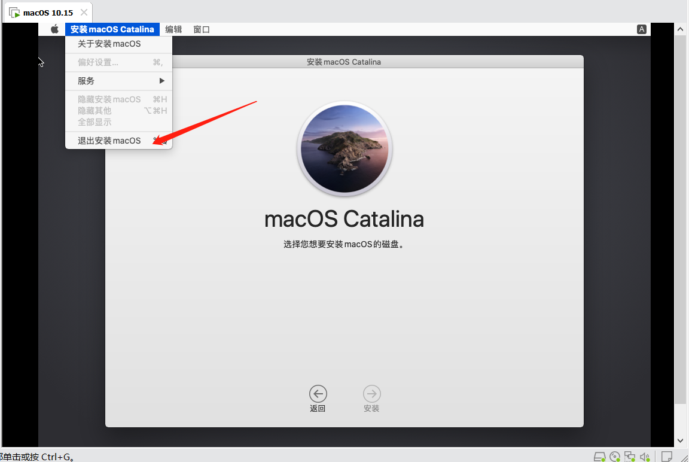Click the vertical scrollbar track

click(x=680, y=420)
